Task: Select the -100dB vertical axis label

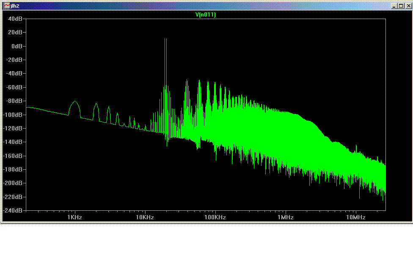Action: pyautogui.click(x=13, y=115)
